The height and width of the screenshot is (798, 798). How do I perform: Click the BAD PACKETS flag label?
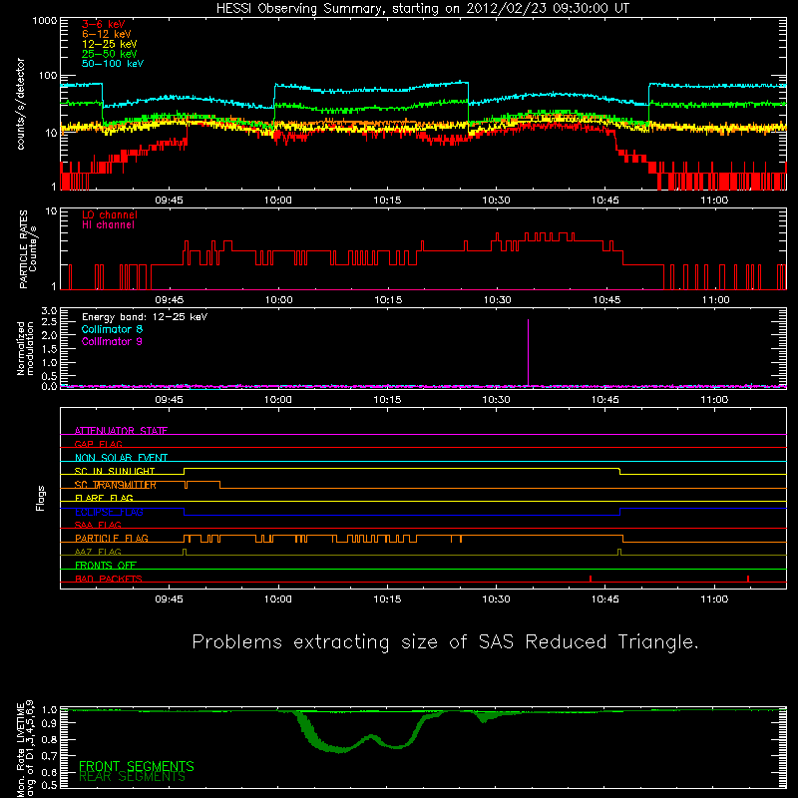tap(109, 579)
